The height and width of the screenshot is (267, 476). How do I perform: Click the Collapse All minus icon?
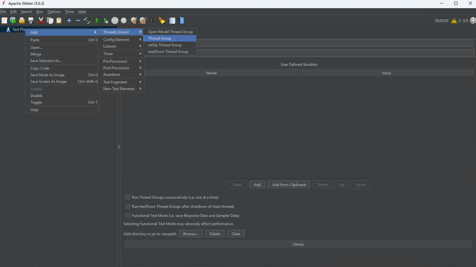click(78, 21)
